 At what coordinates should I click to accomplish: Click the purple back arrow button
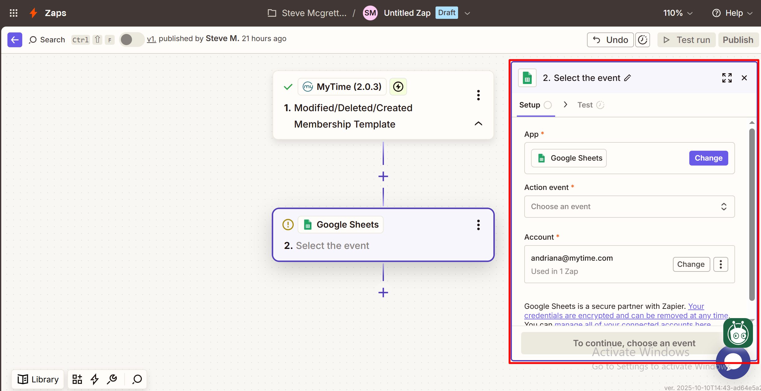15,40
